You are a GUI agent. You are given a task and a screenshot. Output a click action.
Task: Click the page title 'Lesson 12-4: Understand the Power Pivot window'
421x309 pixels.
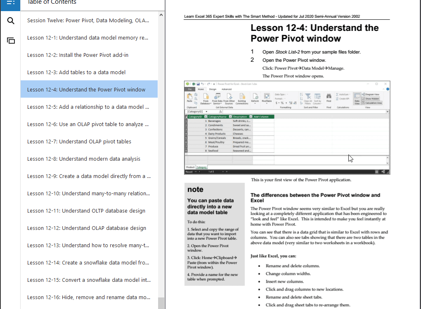point(315,33)
